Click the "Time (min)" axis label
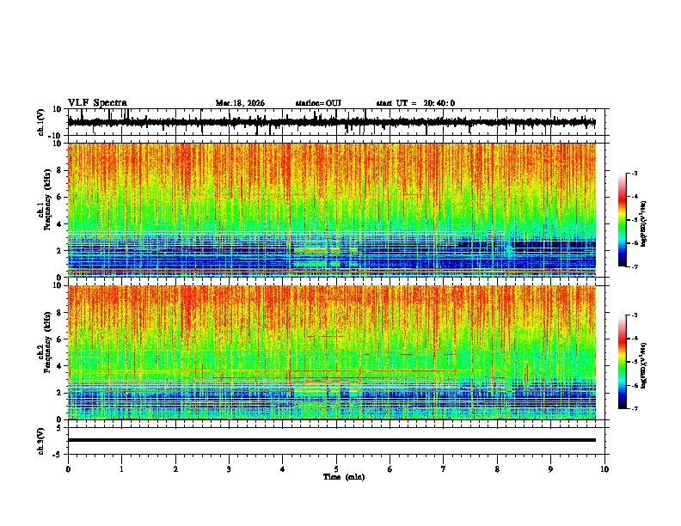 coord(344,477)
